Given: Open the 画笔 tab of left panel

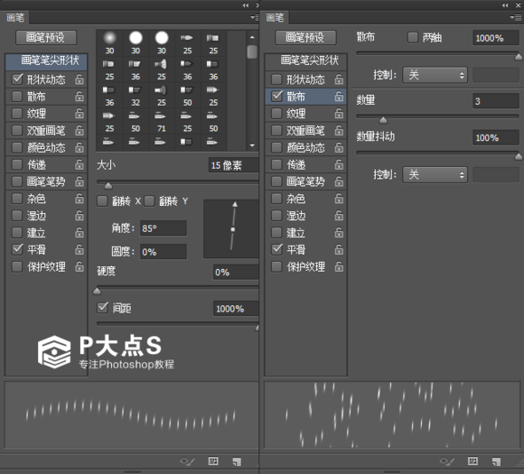Looking at the screenshot, I should (15, 17).
